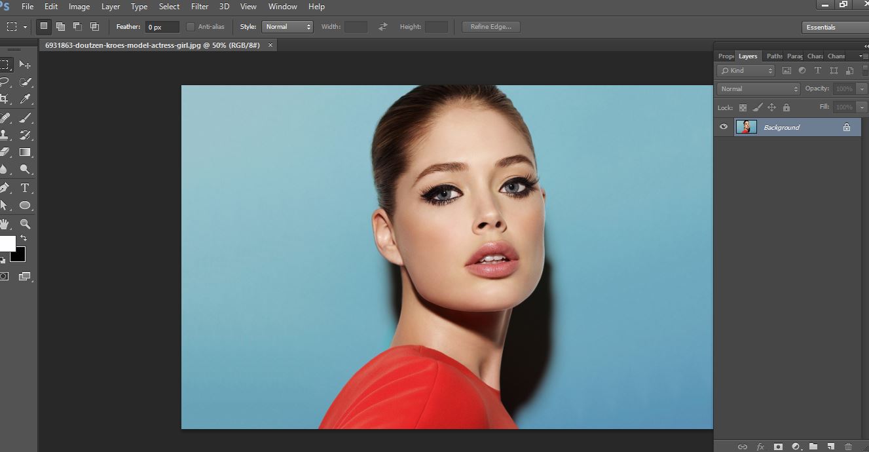Screen dimensions: 869x452
Task: Open the Kind filter dropdown
Action: click(x=745, y=70)
